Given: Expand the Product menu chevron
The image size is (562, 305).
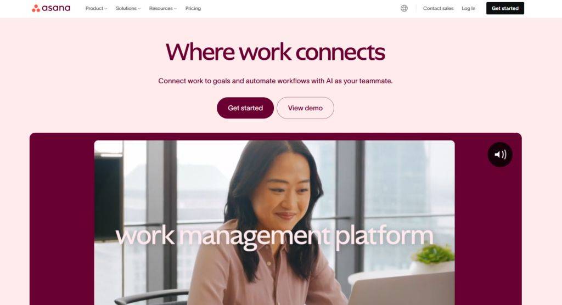Looking at the screenshot, I should point(106,9).
